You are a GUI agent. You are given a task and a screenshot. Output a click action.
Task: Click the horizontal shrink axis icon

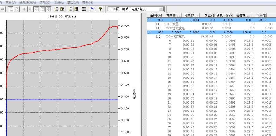click(x=31, y=9)
